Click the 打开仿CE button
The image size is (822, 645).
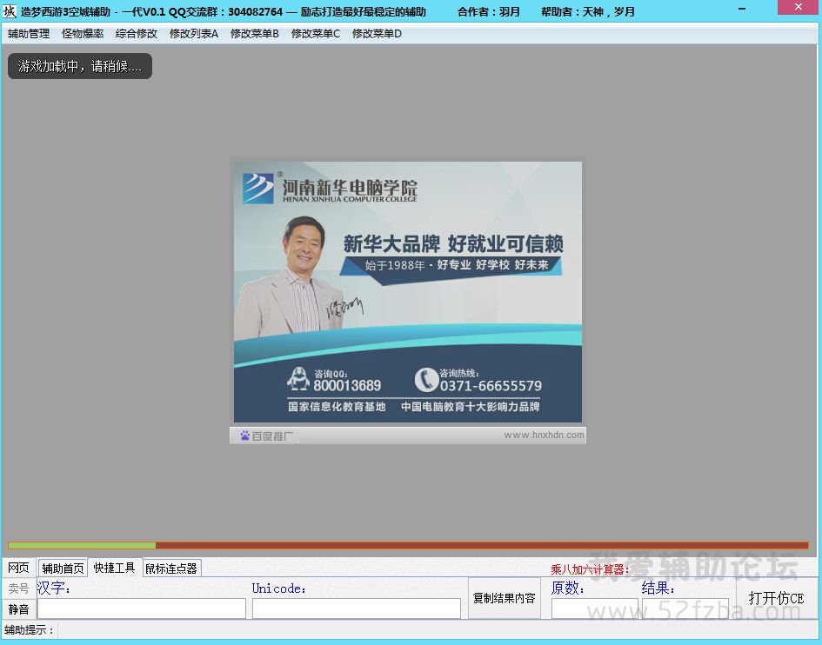click(x=776, y=598)
